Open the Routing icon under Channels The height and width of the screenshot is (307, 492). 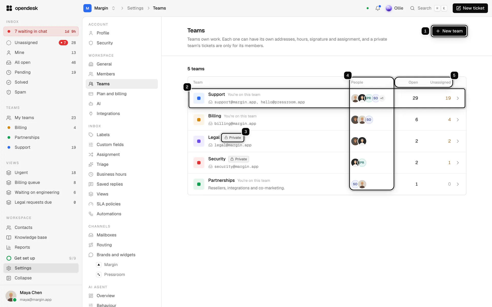(91, 245)
